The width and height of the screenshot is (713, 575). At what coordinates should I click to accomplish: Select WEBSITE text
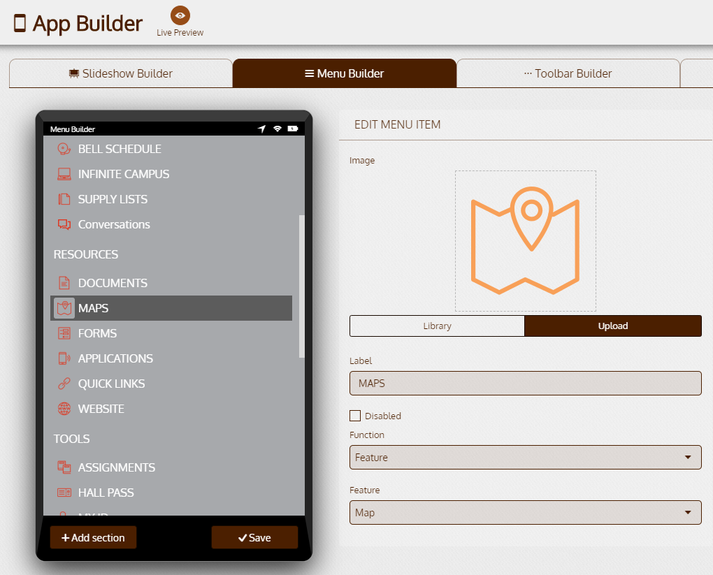101,409
